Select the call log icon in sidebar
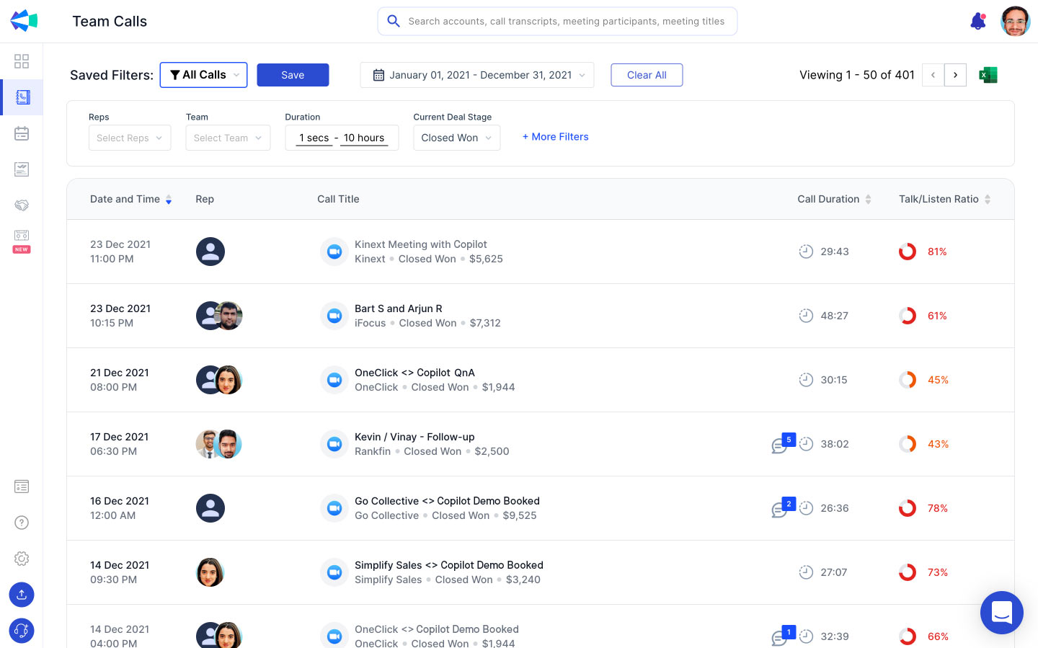The image size is (1038, 648). 22,97
